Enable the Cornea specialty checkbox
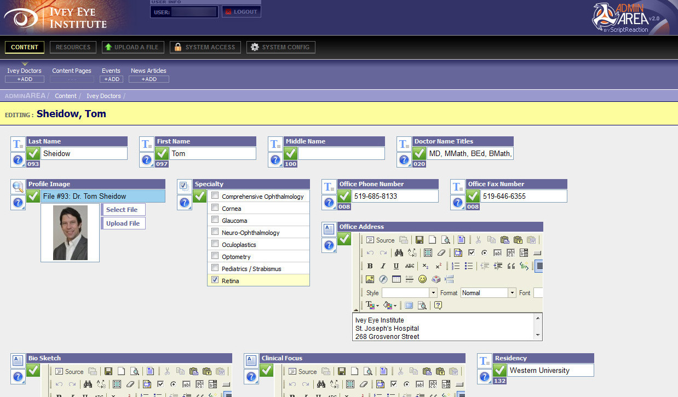 tap(215, 208)
